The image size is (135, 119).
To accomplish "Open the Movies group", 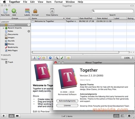I will 11,44.
